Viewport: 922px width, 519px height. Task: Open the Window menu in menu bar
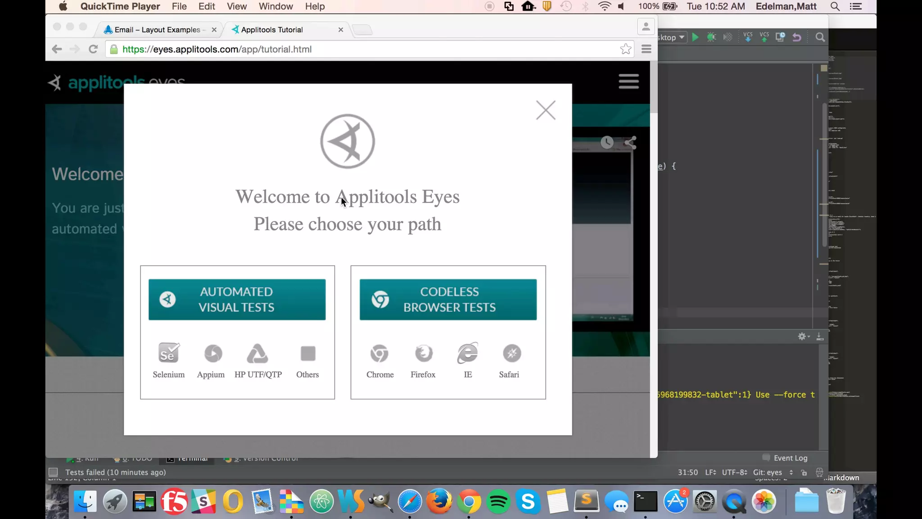point(276,6)
